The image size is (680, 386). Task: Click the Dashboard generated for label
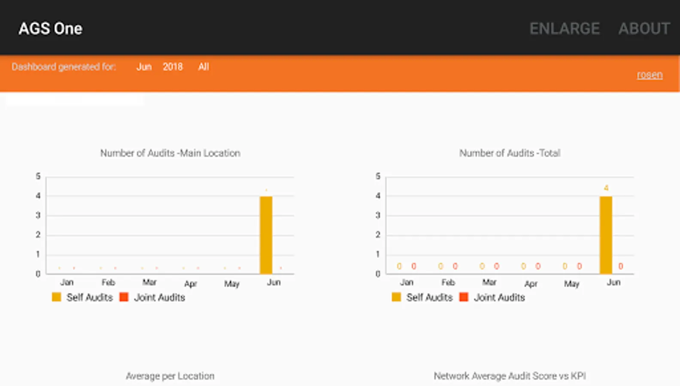64,67
